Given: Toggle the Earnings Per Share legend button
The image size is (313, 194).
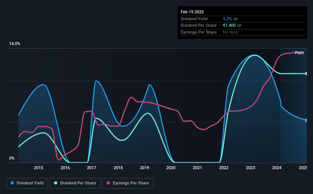Looking at the screenshot, I should pyautogui.click(x=128, y=183).
